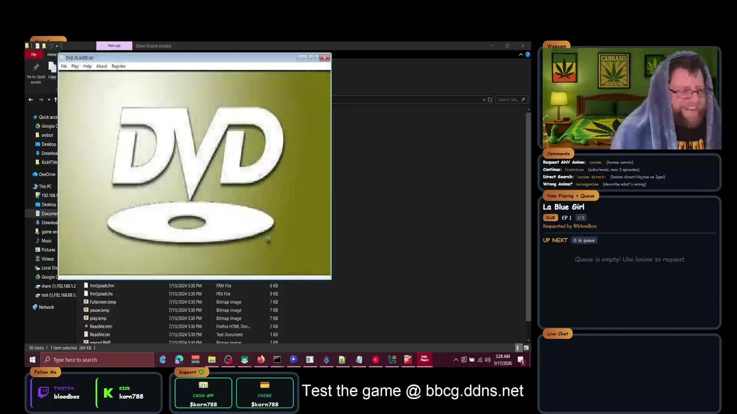Image resolution: width=737 pixels, height=414 pixels.
Task: Open Explorer help question mark icon
Action: 527,55
